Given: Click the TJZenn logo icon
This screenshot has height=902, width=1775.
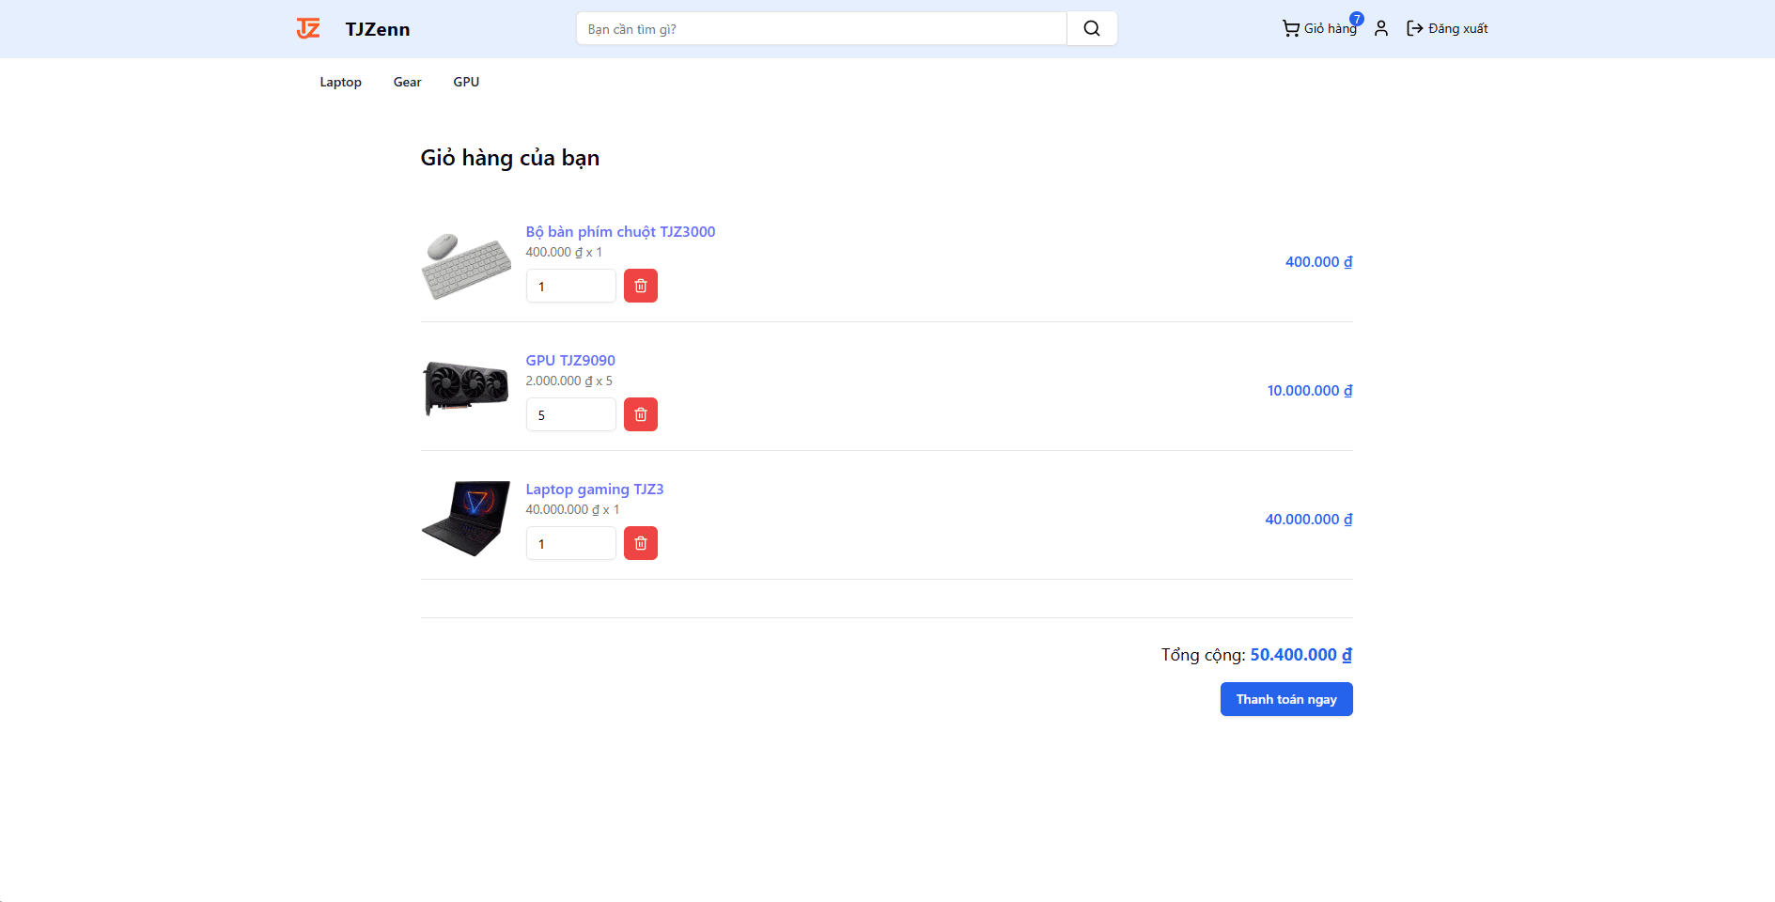Looking at the screenshot, I should 308,28.
